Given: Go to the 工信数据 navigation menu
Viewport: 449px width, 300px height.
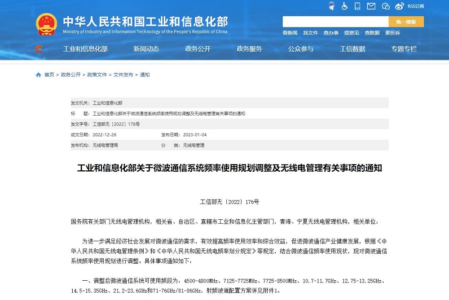Looking at the screenshot, I should coord(352,49).
